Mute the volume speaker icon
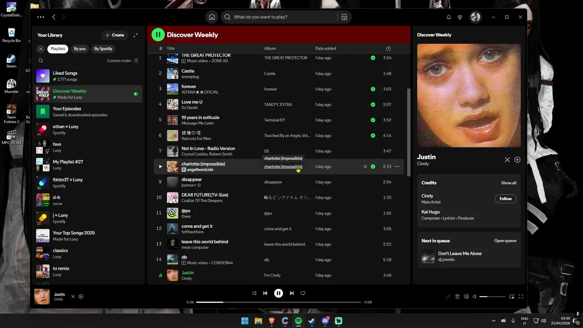The image size is (583, 328). (x=475, y=297)
